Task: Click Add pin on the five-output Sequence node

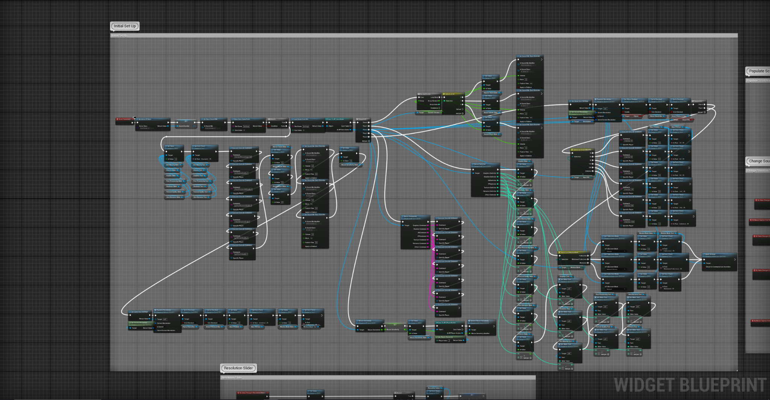Action: [365, 141]
